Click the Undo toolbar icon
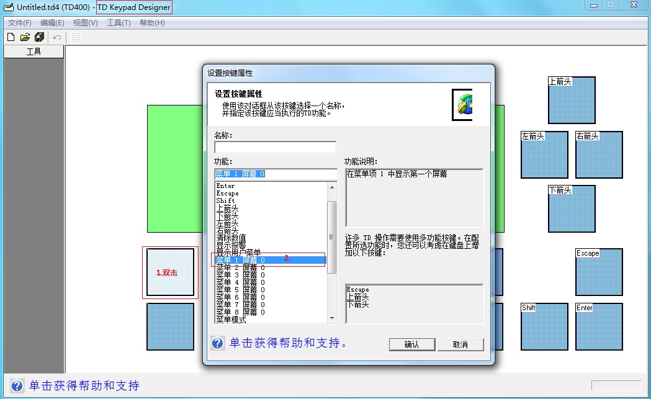The height and width of the screenshot is (399, 651). [x=57, y=37]
